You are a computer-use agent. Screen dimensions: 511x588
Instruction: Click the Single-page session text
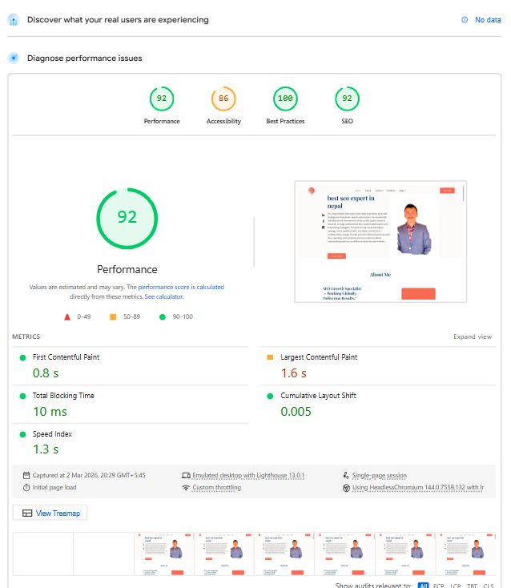380,476
